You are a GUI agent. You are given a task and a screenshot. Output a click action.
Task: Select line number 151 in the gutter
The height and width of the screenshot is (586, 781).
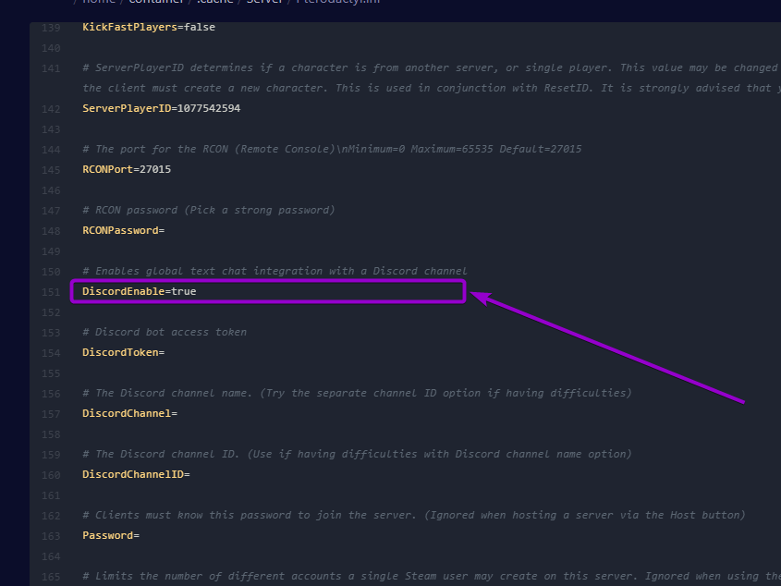point(51,290)
